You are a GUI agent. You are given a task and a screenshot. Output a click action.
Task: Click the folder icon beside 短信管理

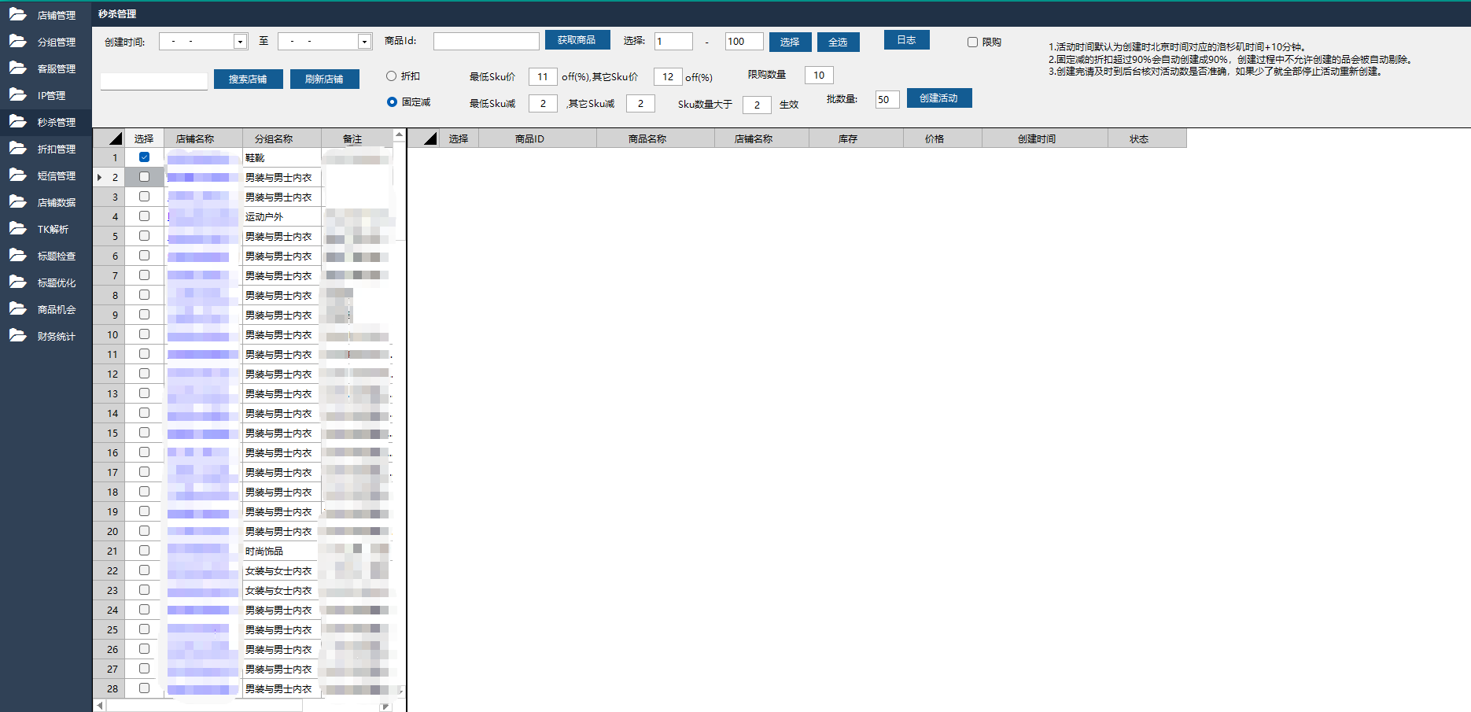pyautogui.click(x=17, y=175)
